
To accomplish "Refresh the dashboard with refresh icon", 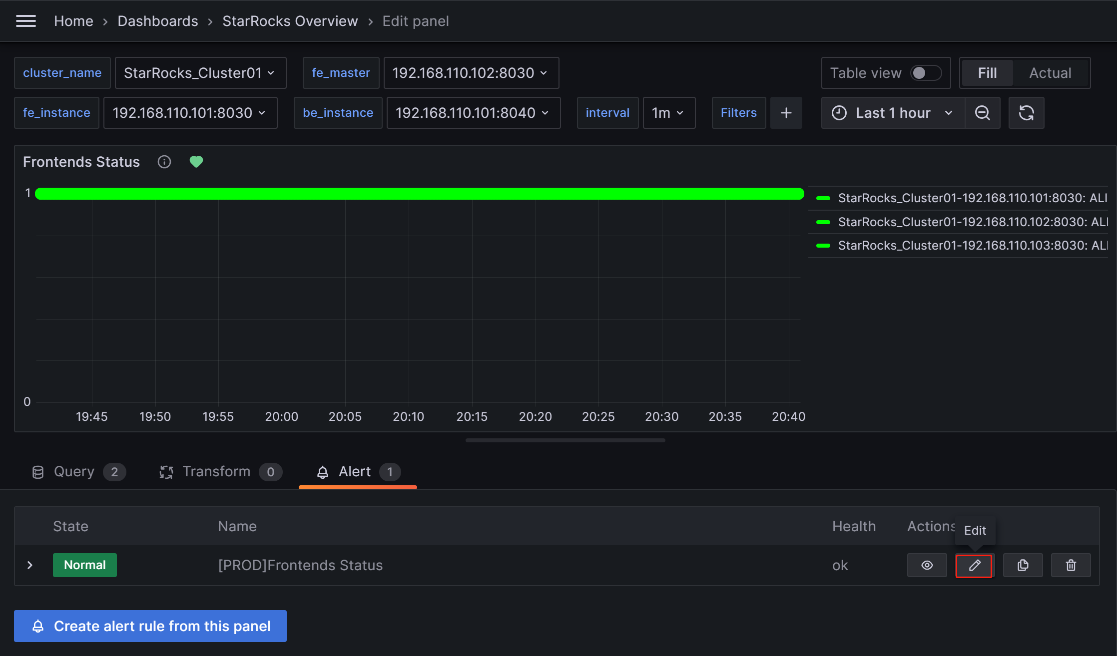I will [1026, 113].
